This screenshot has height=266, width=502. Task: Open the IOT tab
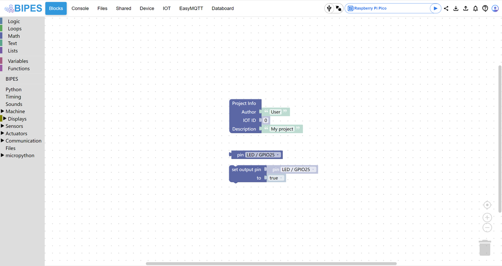pos(167,8)
